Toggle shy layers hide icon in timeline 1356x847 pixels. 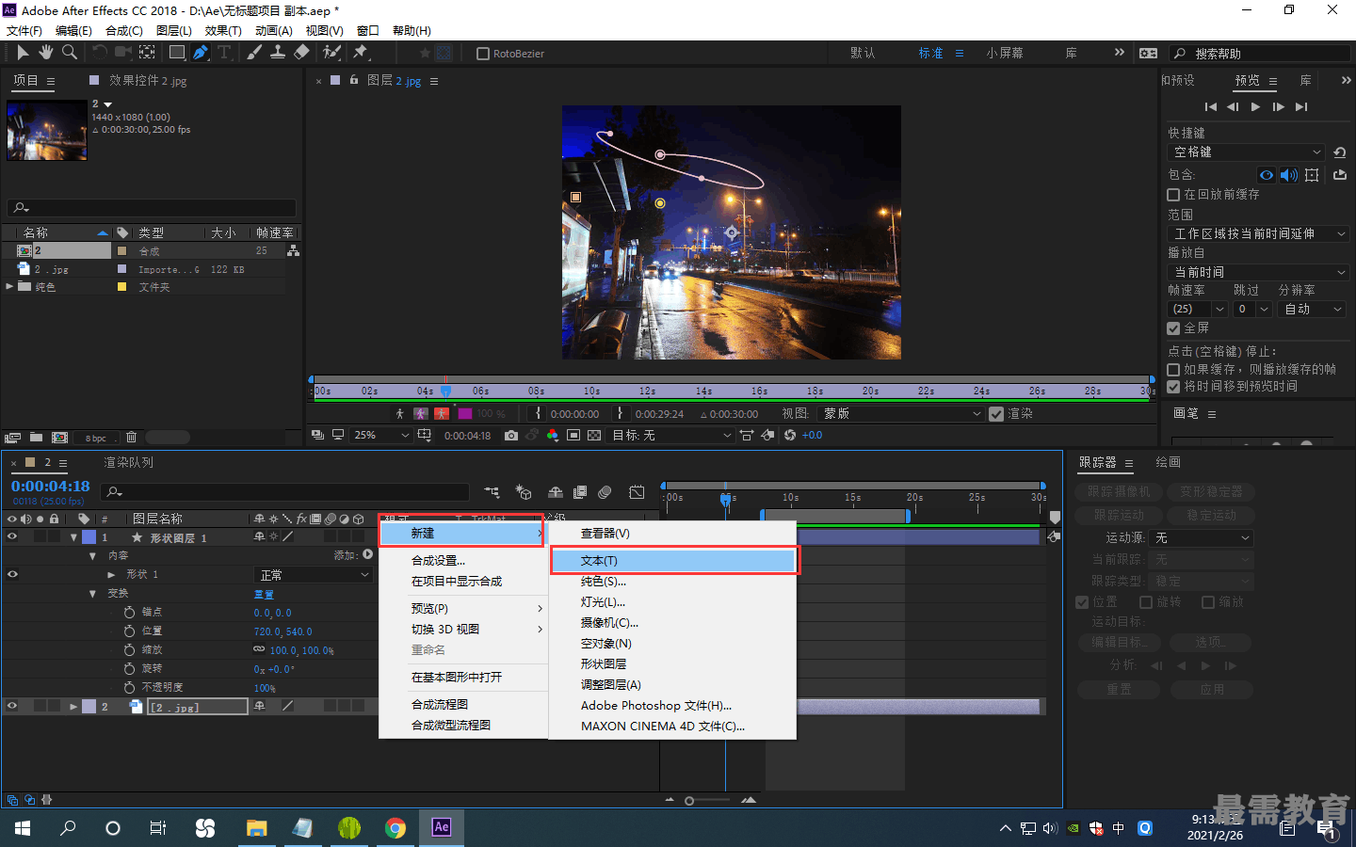[x=556, y=492]
